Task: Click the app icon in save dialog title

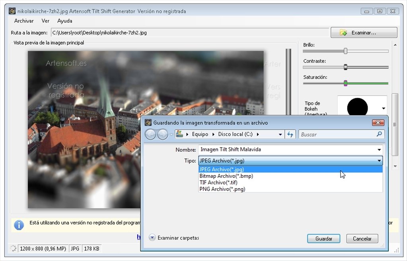Action: click(148, 123)
